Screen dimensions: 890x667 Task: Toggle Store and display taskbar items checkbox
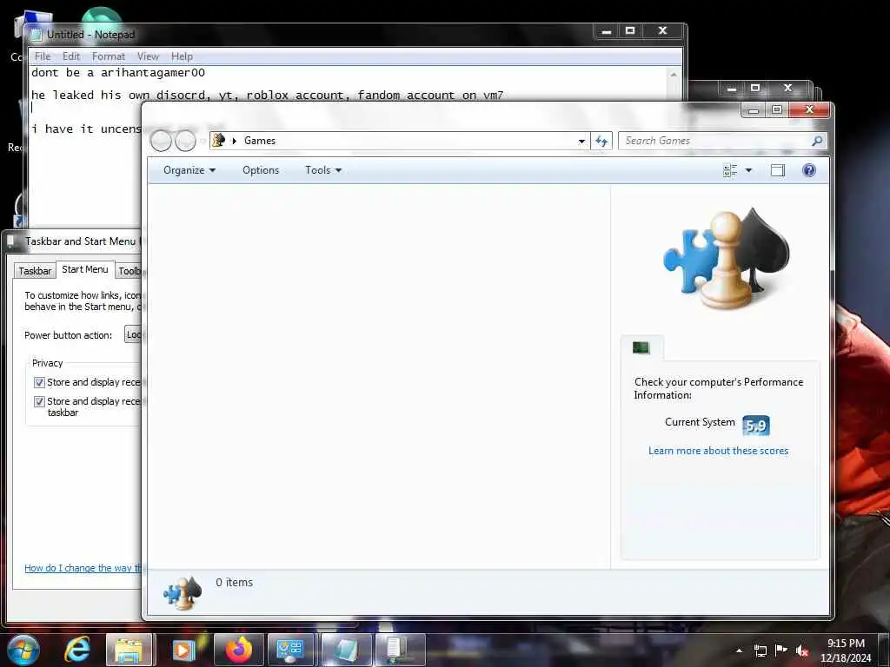pos(39,401)
